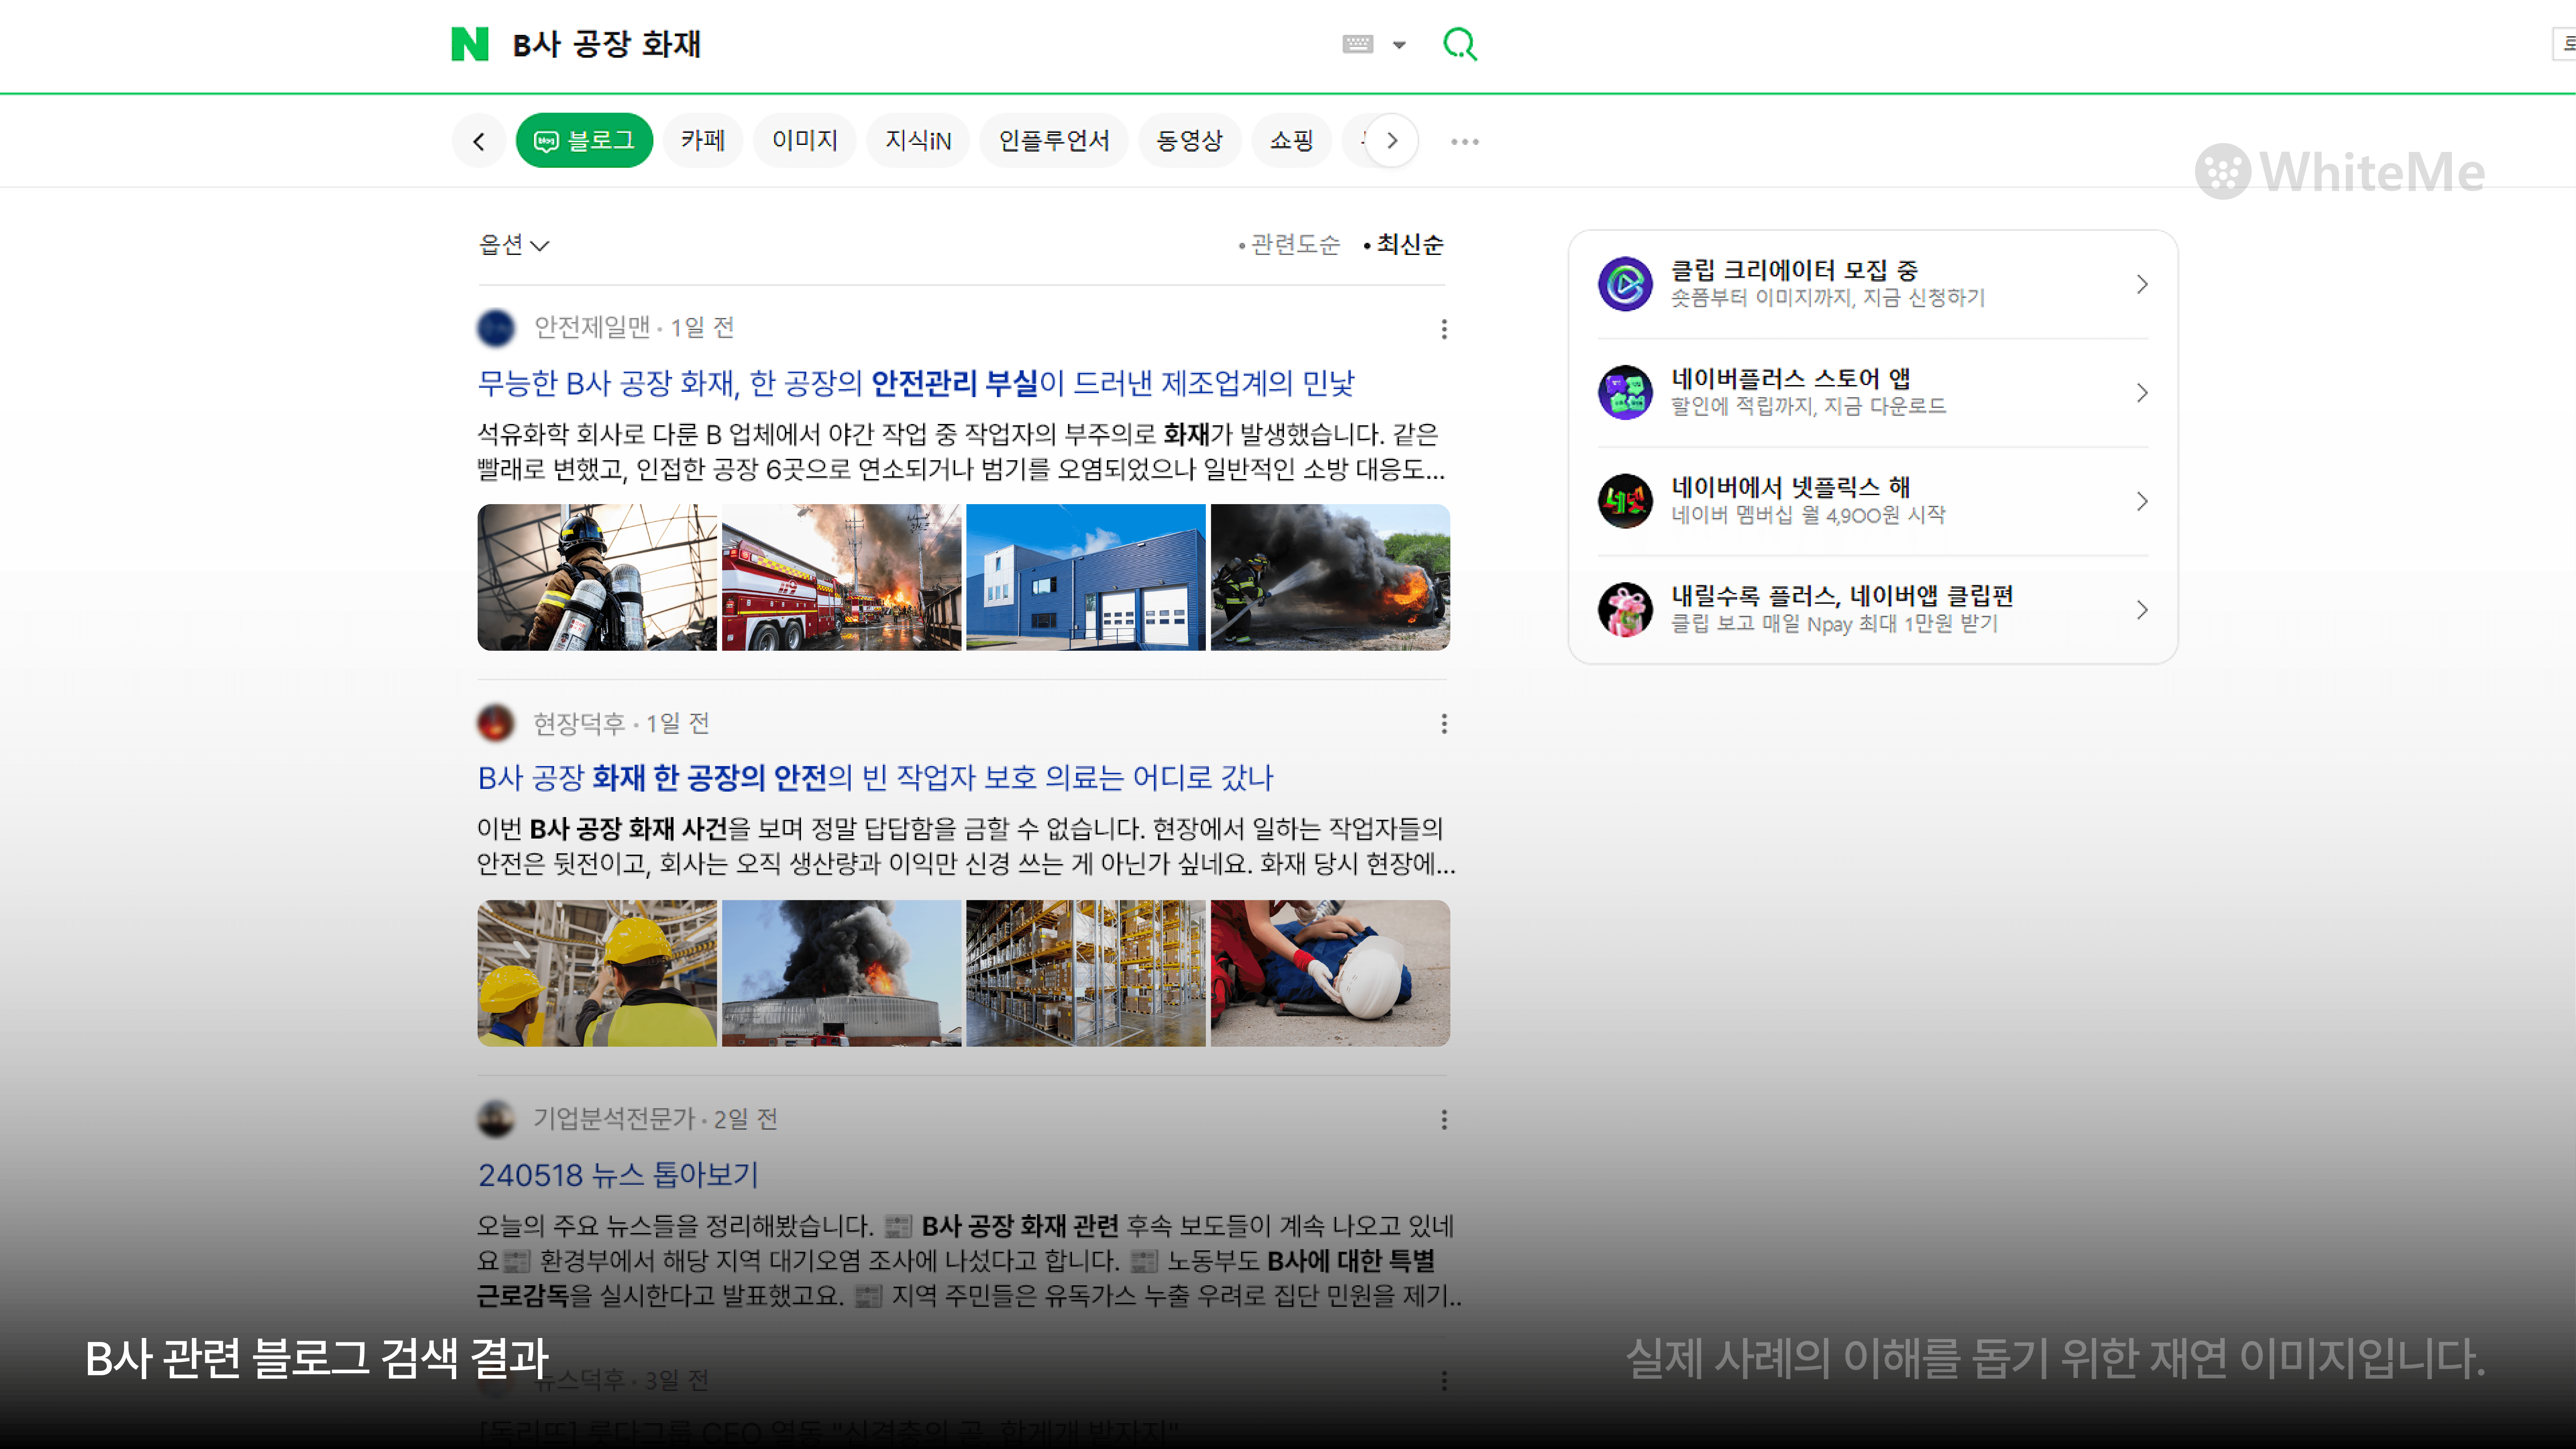Open the more options menu for 안전제일맨 post

coord(1444,329)
